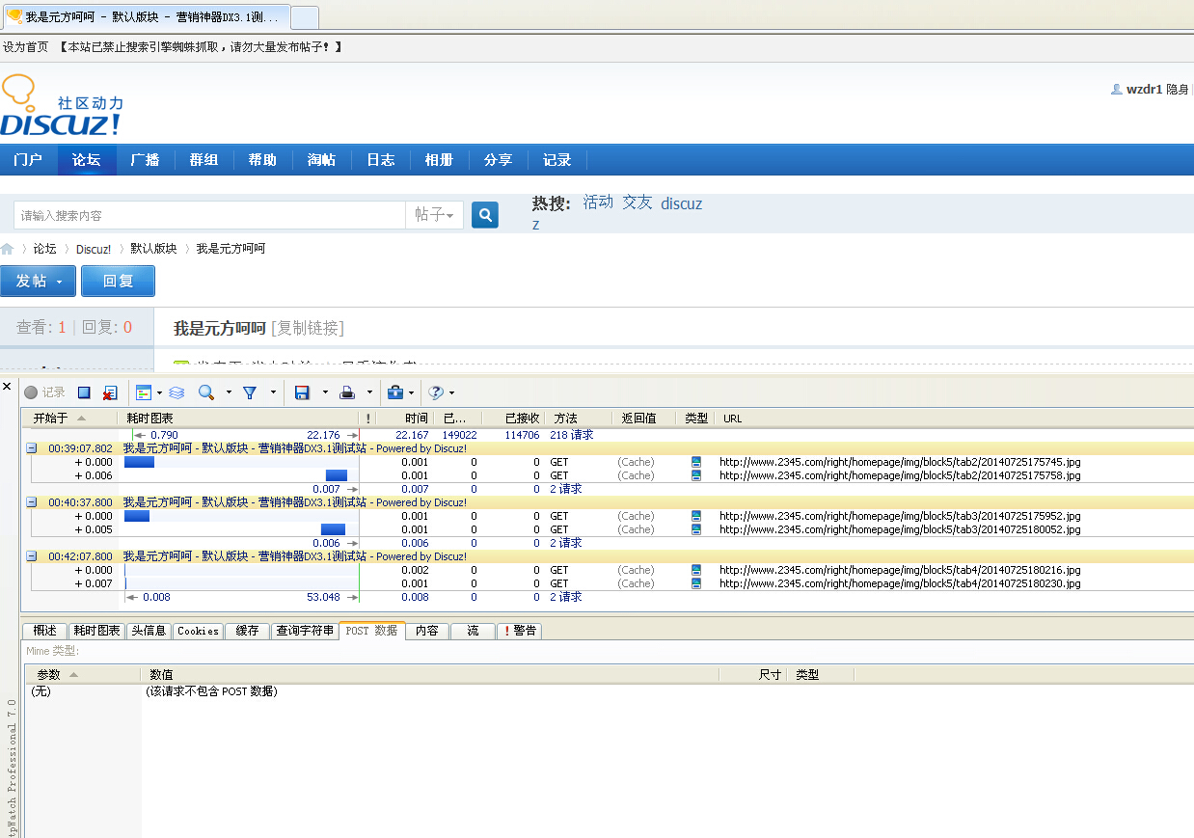Open the 帖子 search type dropdown
Screen dimensions: 1194x838
coord(434,215)
